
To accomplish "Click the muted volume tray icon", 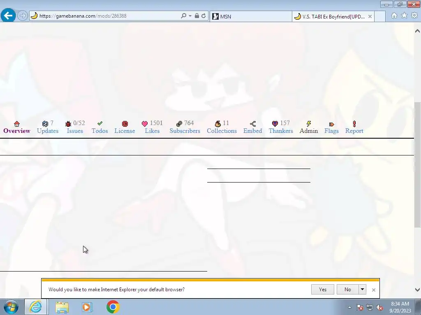I will coord(379,307).
